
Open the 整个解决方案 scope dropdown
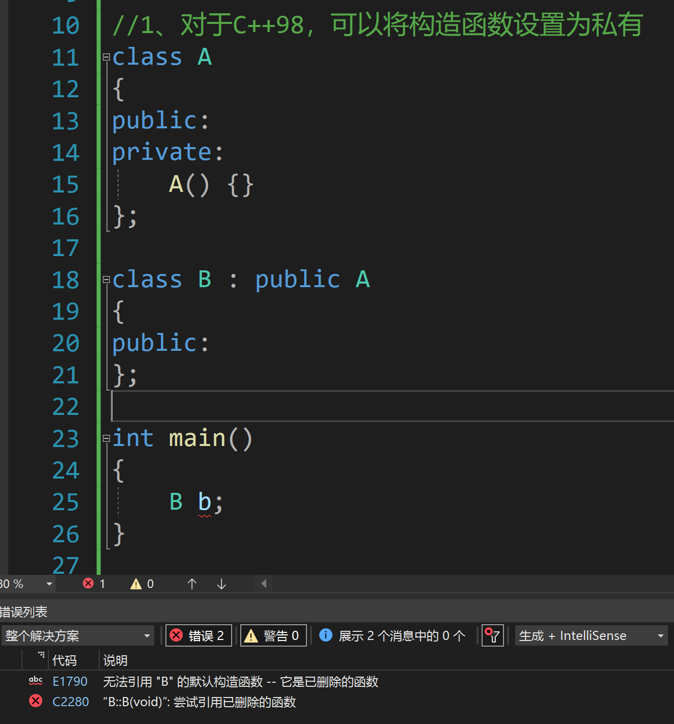pos(78,635)
